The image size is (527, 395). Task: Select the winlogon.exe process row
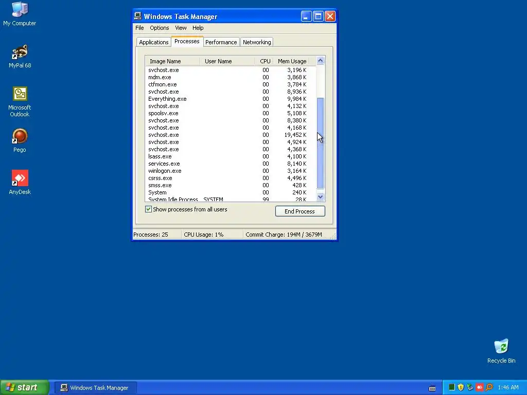pos(231,171)
